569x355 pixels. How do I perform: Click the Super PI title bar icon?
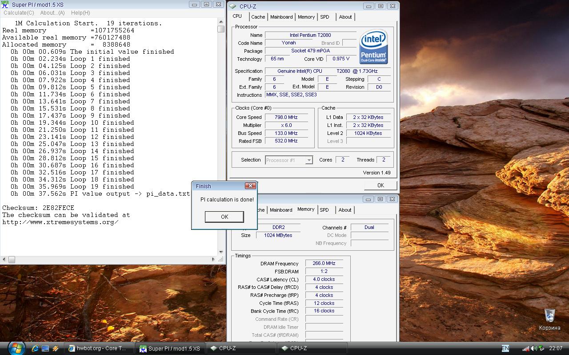[5, 4]
